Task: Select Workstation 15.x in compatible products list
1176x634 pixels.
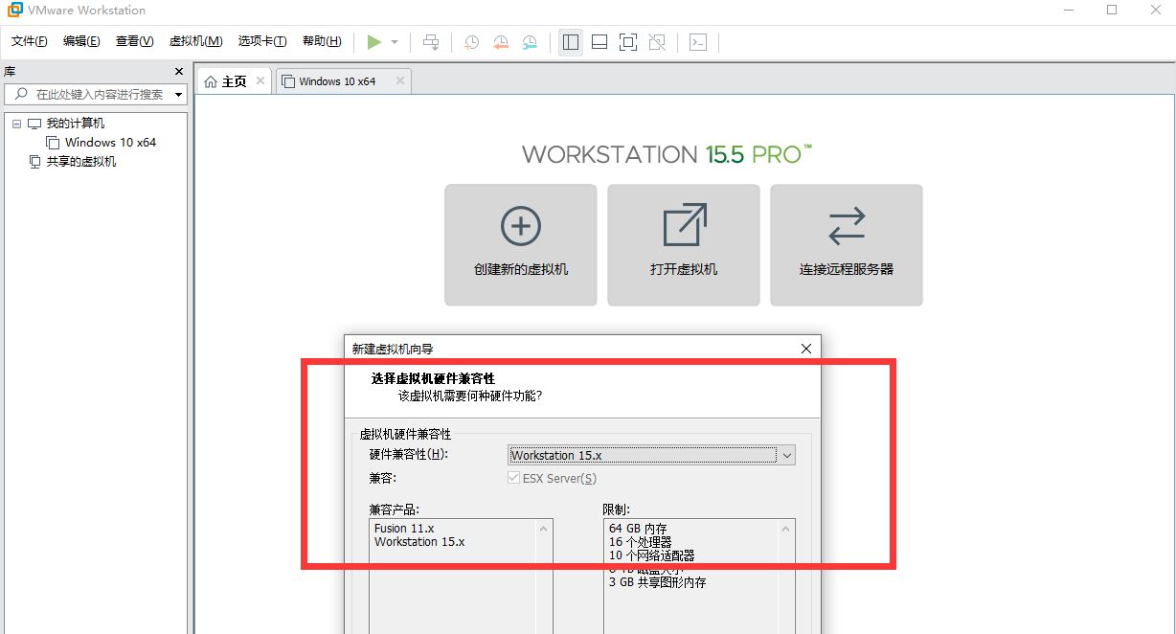Action: pyautogui.click(x=419, y=542)
